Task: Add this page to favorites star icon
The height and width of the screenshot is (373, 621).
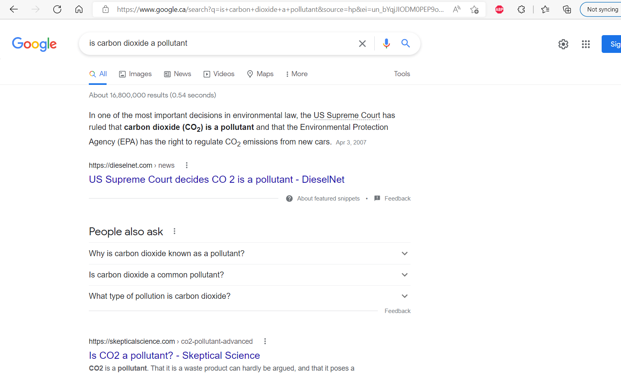Action: point(474,9)
